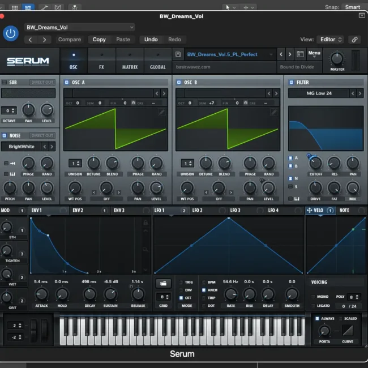Go to next preset with the right arrow
Viewport: 368px width, 368px height.
pos(289,54)
